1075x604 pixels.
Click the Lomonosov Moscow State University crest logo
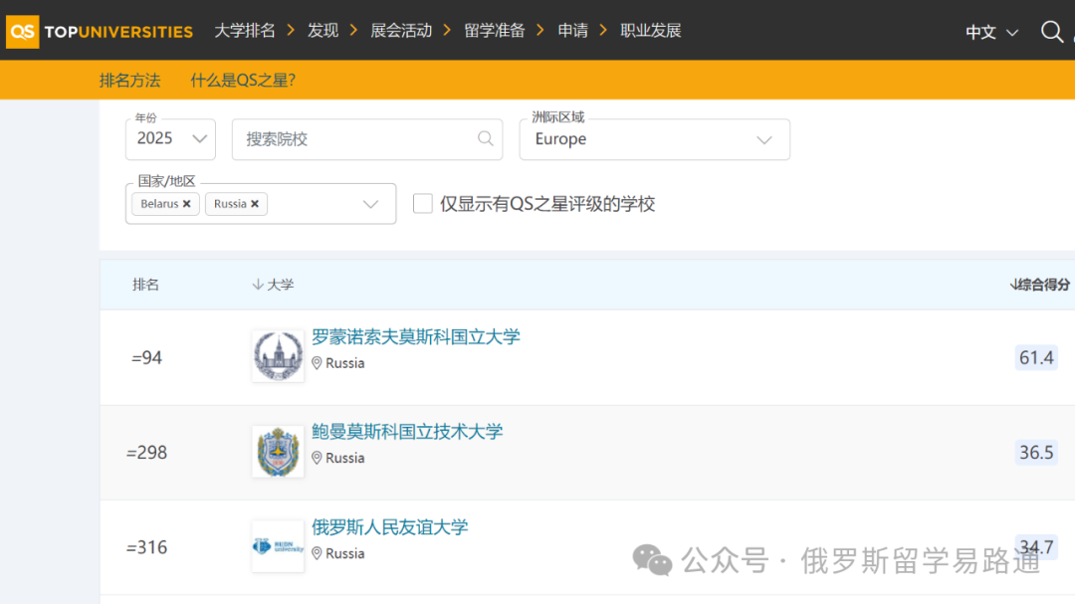pyautogui.click(x=278, y=356)
